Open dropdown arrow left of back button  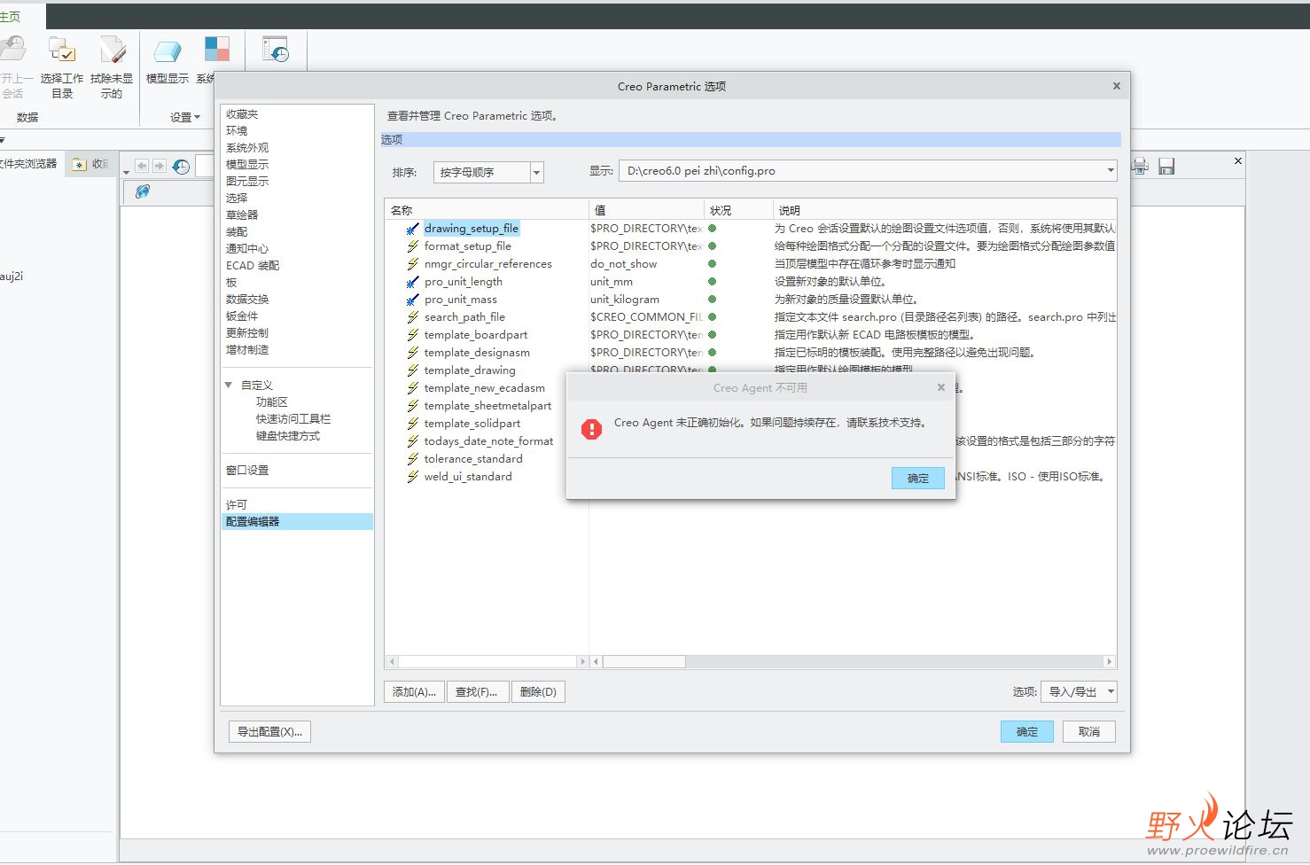point(127,172)
